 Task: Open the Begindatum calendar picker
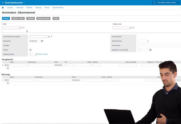pyautogui.click(x=42, y=41)
